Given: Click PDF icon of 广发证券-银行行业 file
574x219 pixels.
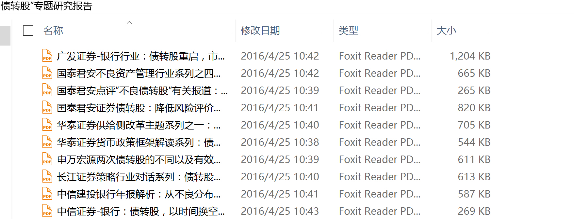Looking at the screenshot, I should click(x=47, y=56).
